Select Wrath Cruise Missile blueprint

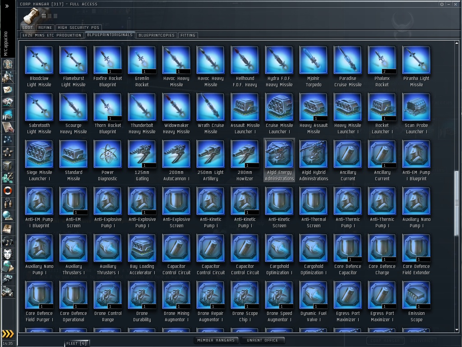tap(211, 114)
